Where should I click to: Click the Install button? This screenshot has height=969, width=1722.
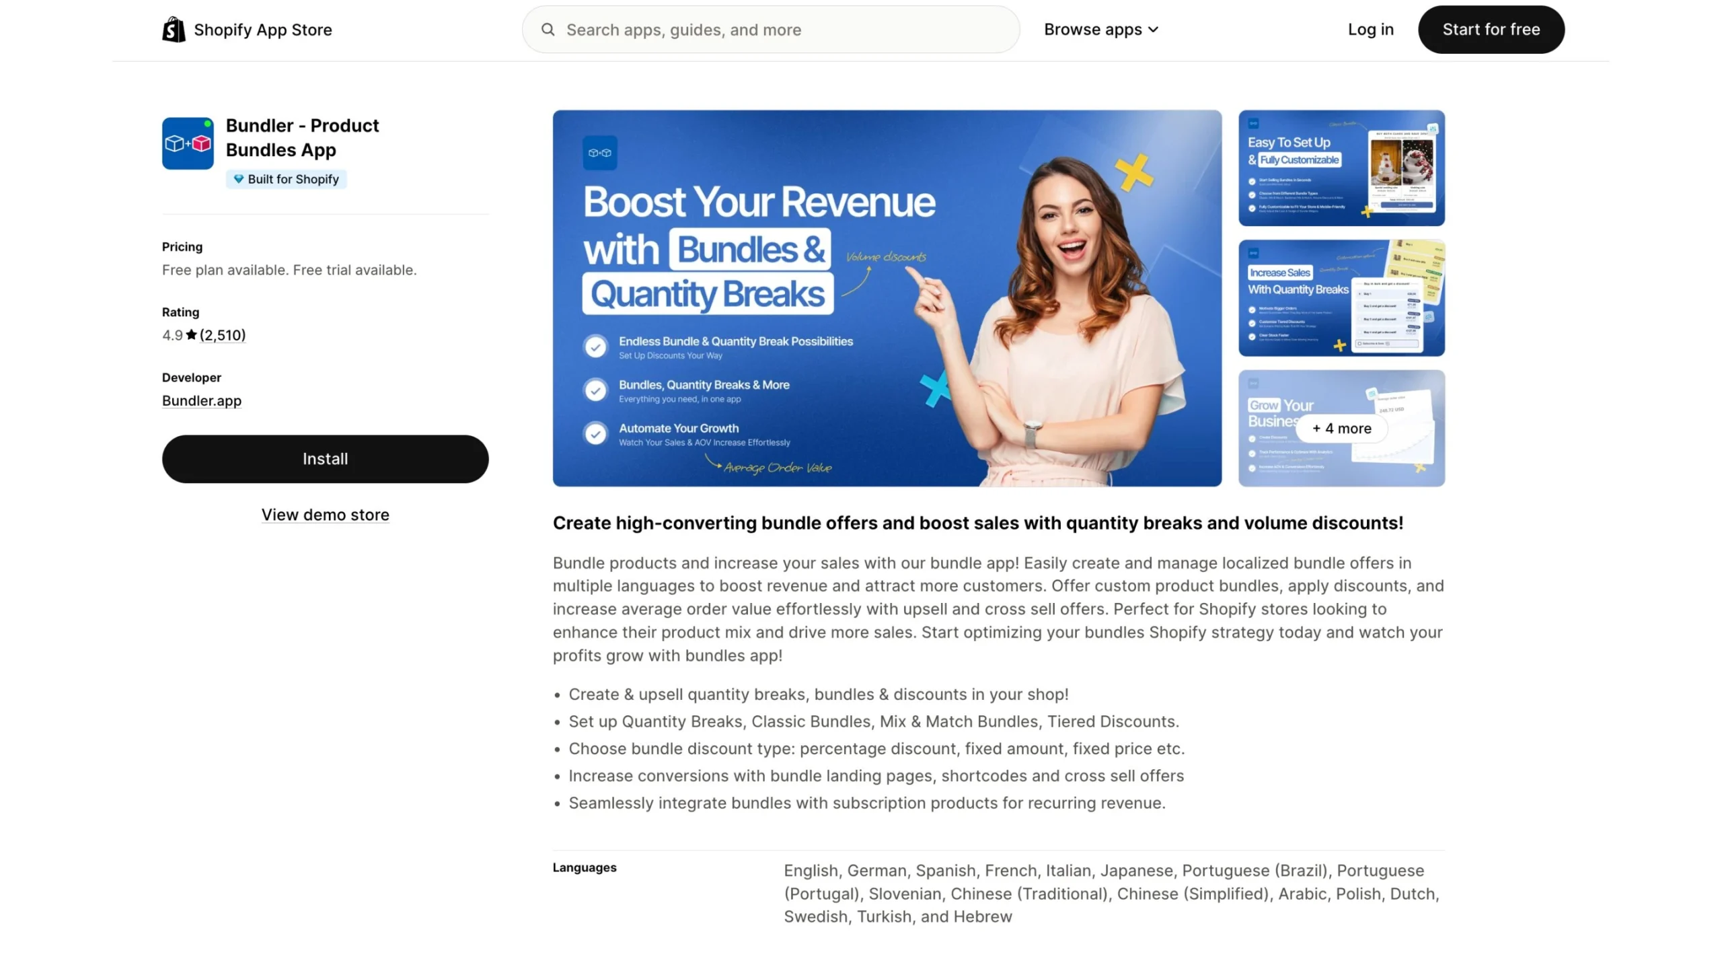[x=325, y=459]
